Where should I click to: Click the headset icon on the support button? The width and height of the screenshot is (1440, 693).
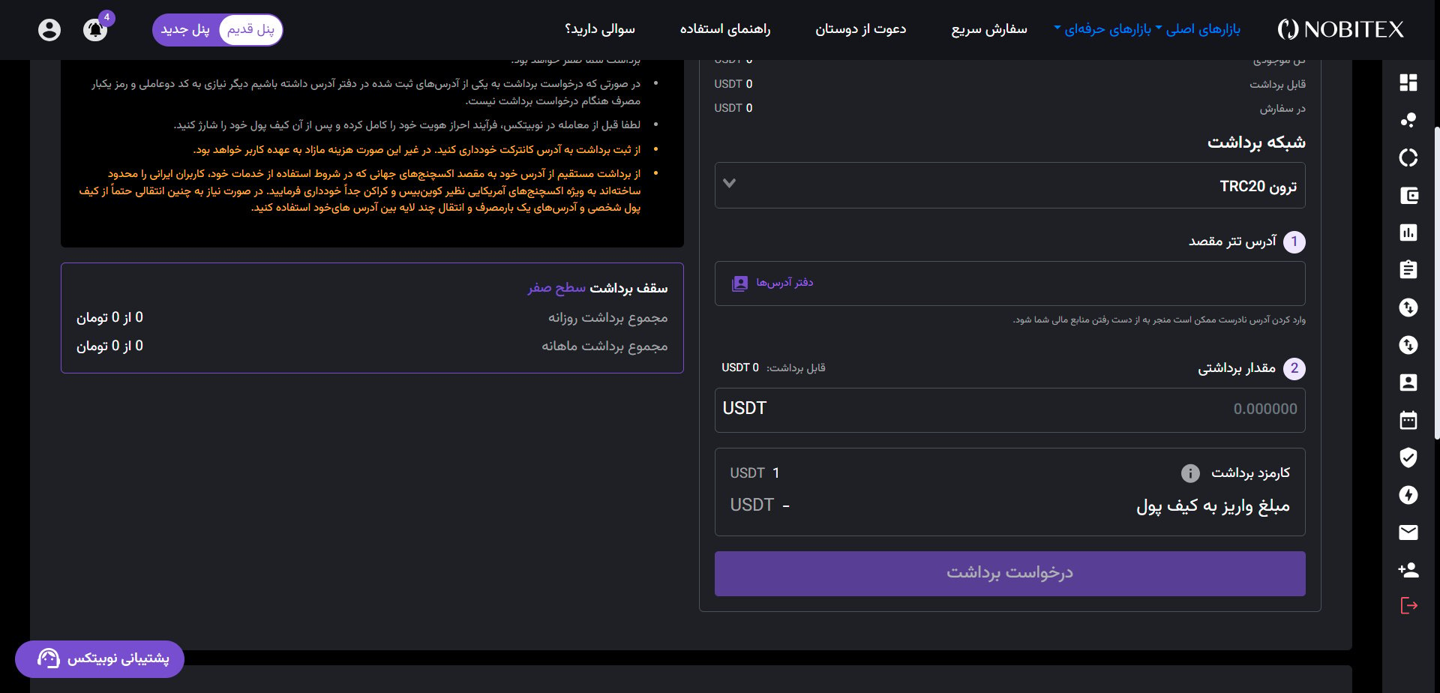click(48, 658)
